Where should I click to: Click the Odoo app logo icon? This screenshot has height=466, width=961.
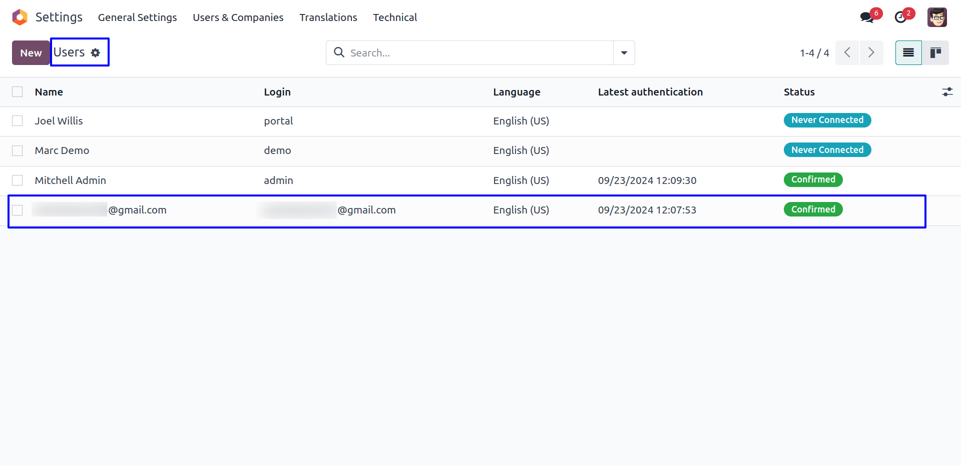pyautogui.click(x=20, y=17)
